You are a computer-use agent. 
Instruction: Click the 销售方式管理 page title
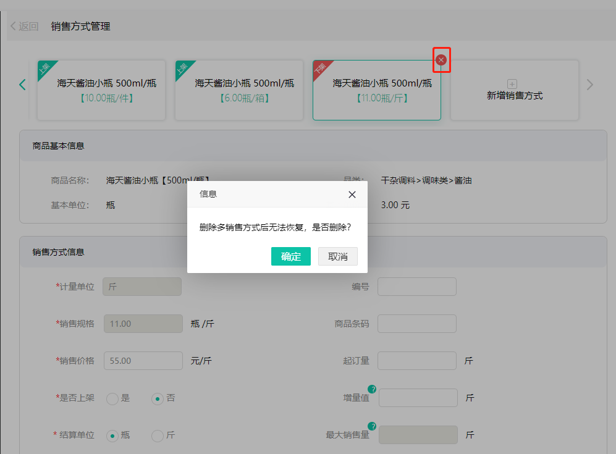80,26
